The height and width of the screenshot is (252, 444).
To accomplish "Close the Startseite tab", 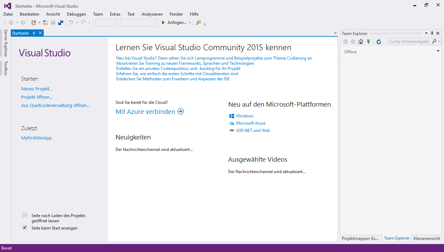I will pyautogui.click(x=40, y=33).
